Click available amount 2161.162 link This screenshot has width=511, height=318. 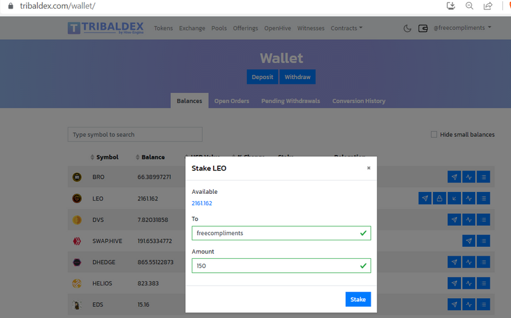[202, 203]
